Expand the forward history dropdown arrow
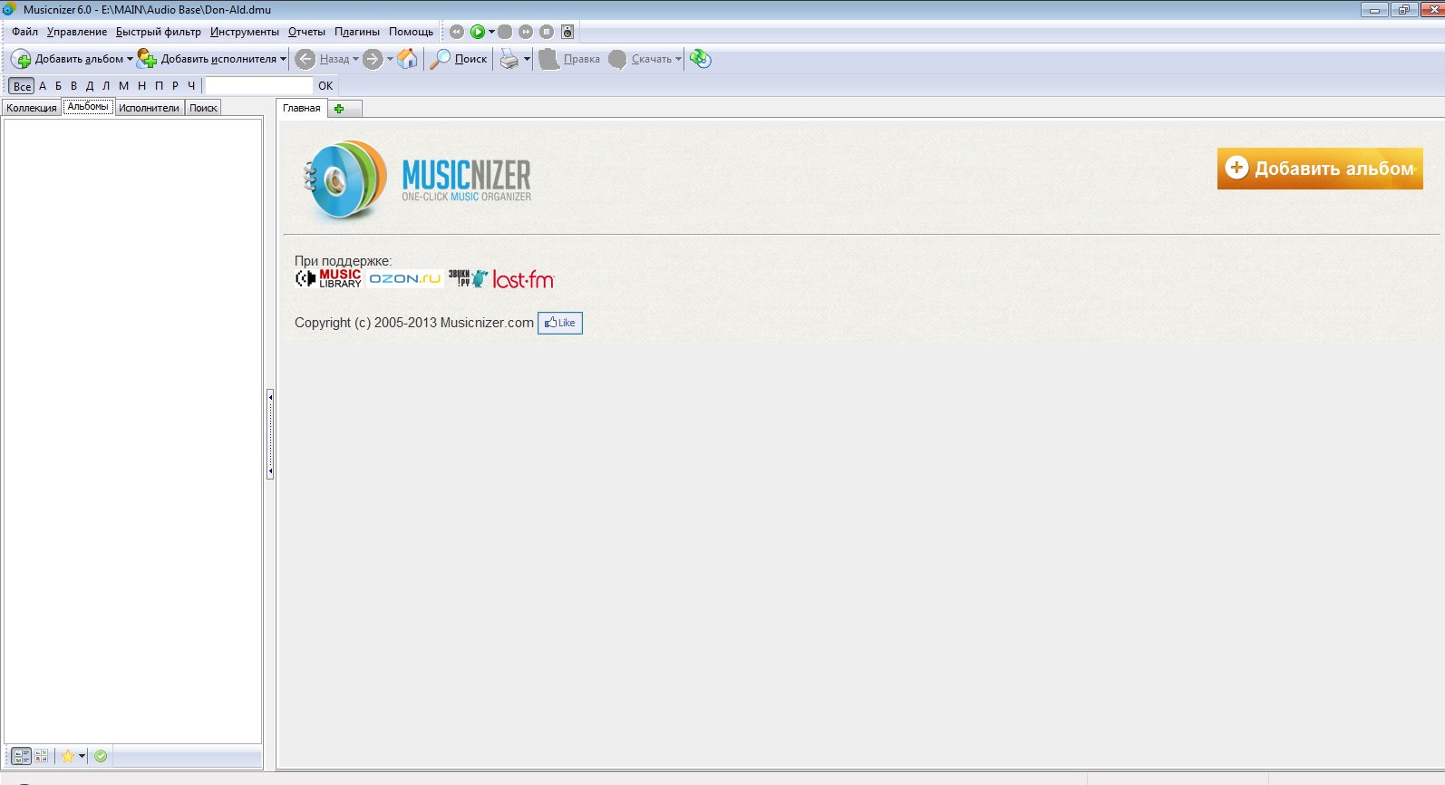Viewport: 1445px width, 785px height. click(390, 59)
